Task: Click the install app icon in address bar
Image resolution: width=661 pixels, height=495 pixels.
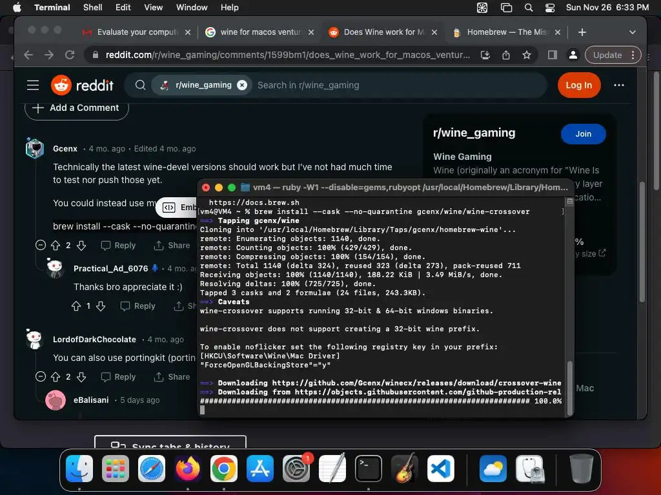Action: point(485,55)
